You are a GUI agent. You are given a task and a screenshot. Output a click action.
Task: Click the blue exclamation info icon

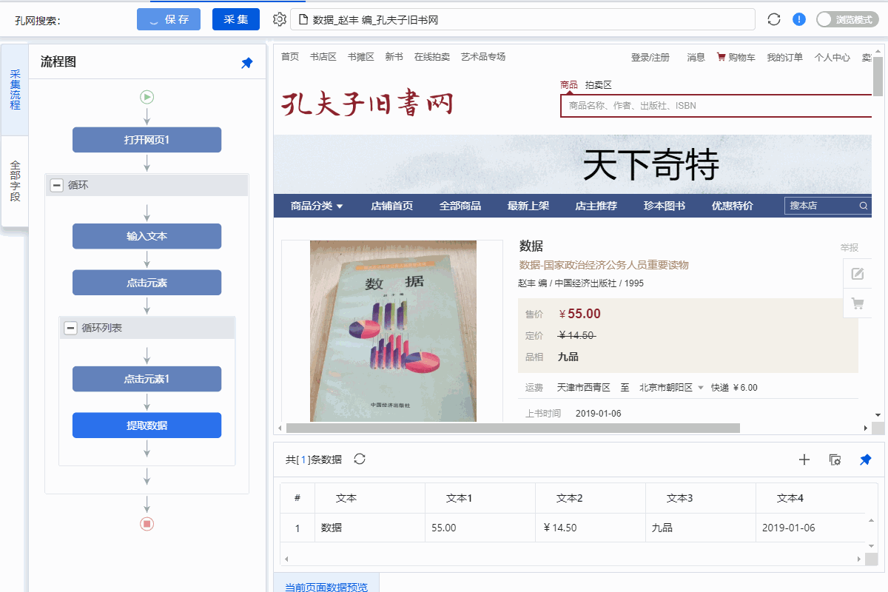pos(799,19)
